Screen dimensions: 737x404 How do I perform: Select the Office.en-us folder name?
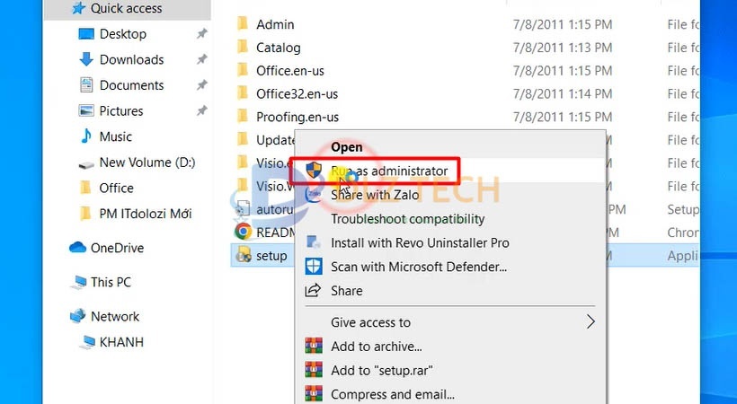point(290,70)
